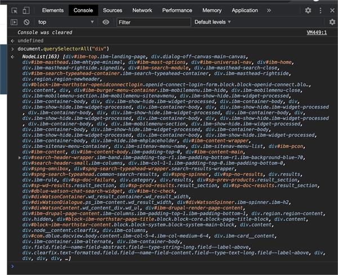Show console sidebar icon
The width and height of the screenshot is (338, 275).
click(x=14, y=22)
